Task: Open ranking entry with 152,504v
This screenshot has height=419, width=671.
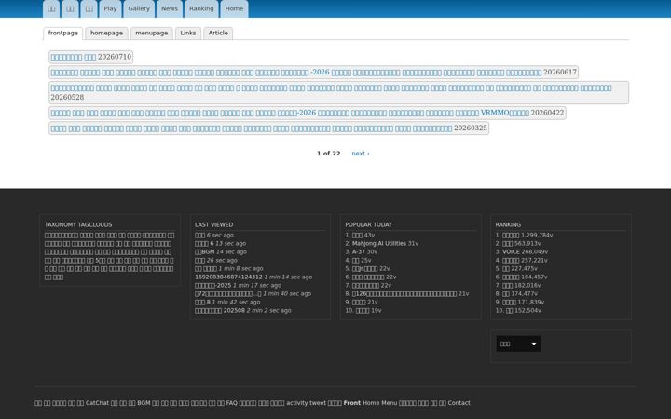Action: click(509, 310)
